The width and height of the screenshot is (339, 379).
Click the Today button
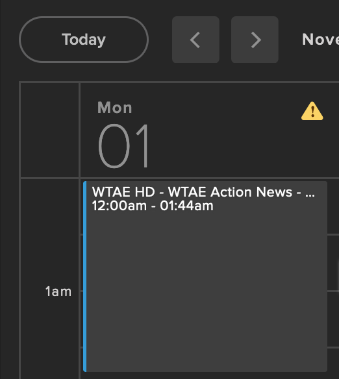coord(84,40)
